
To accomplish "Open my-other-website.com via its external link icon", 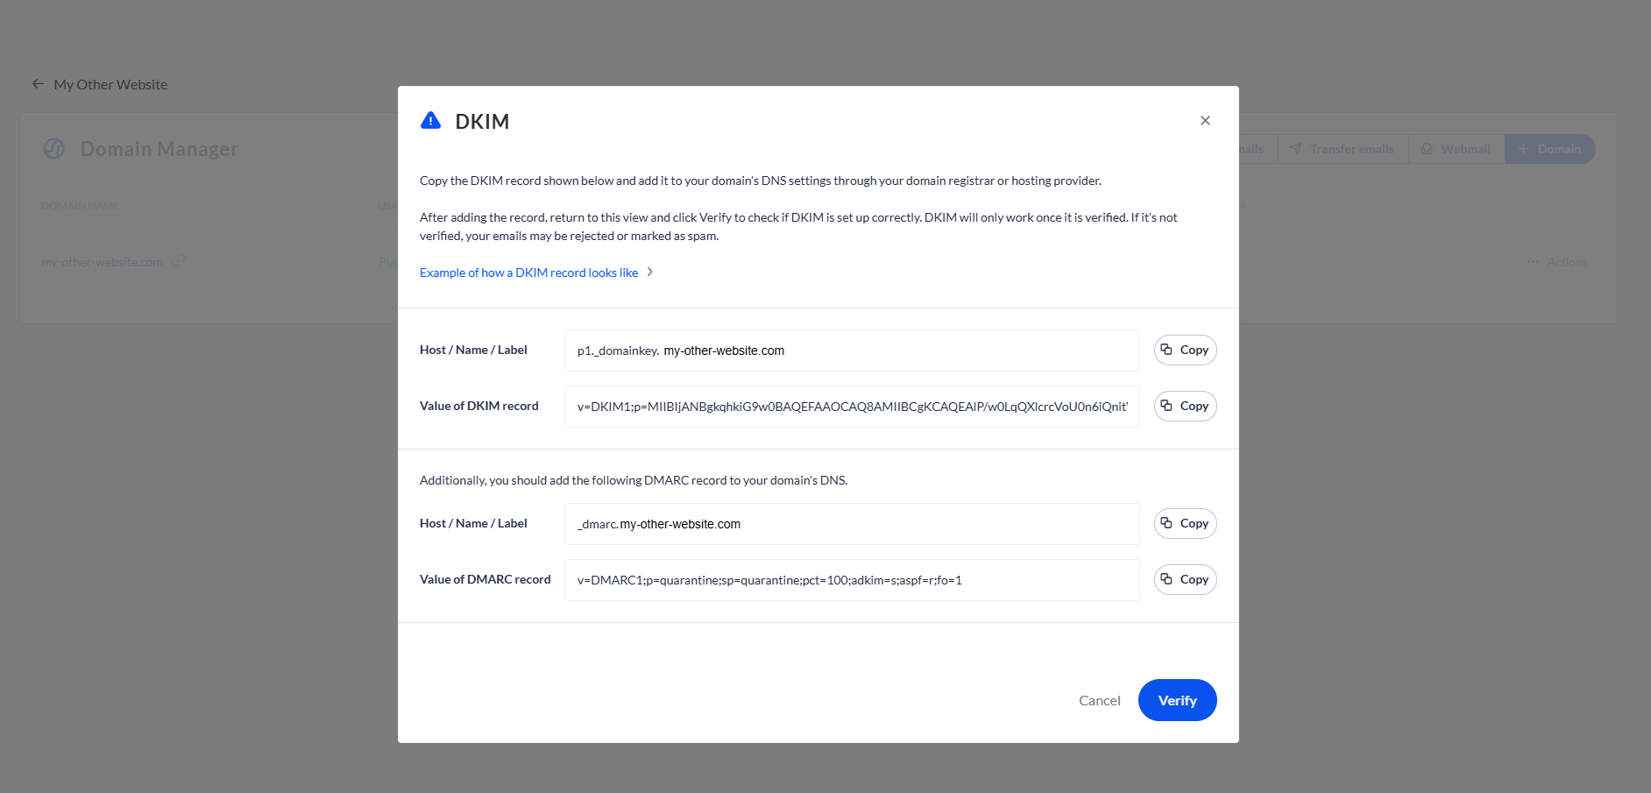I will (179, 260).
